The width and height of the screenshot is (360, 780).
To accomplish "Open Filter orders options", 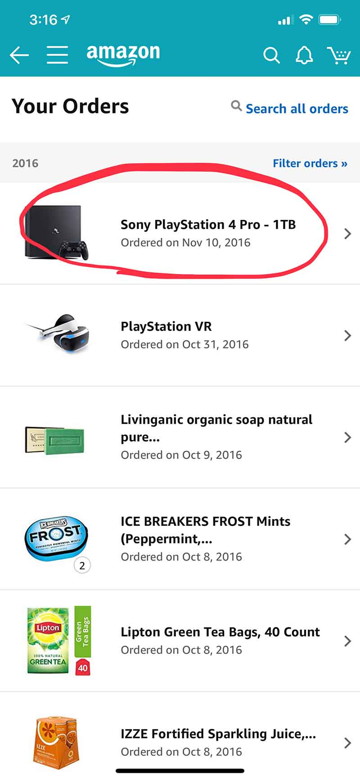I will tap(310, 163).
